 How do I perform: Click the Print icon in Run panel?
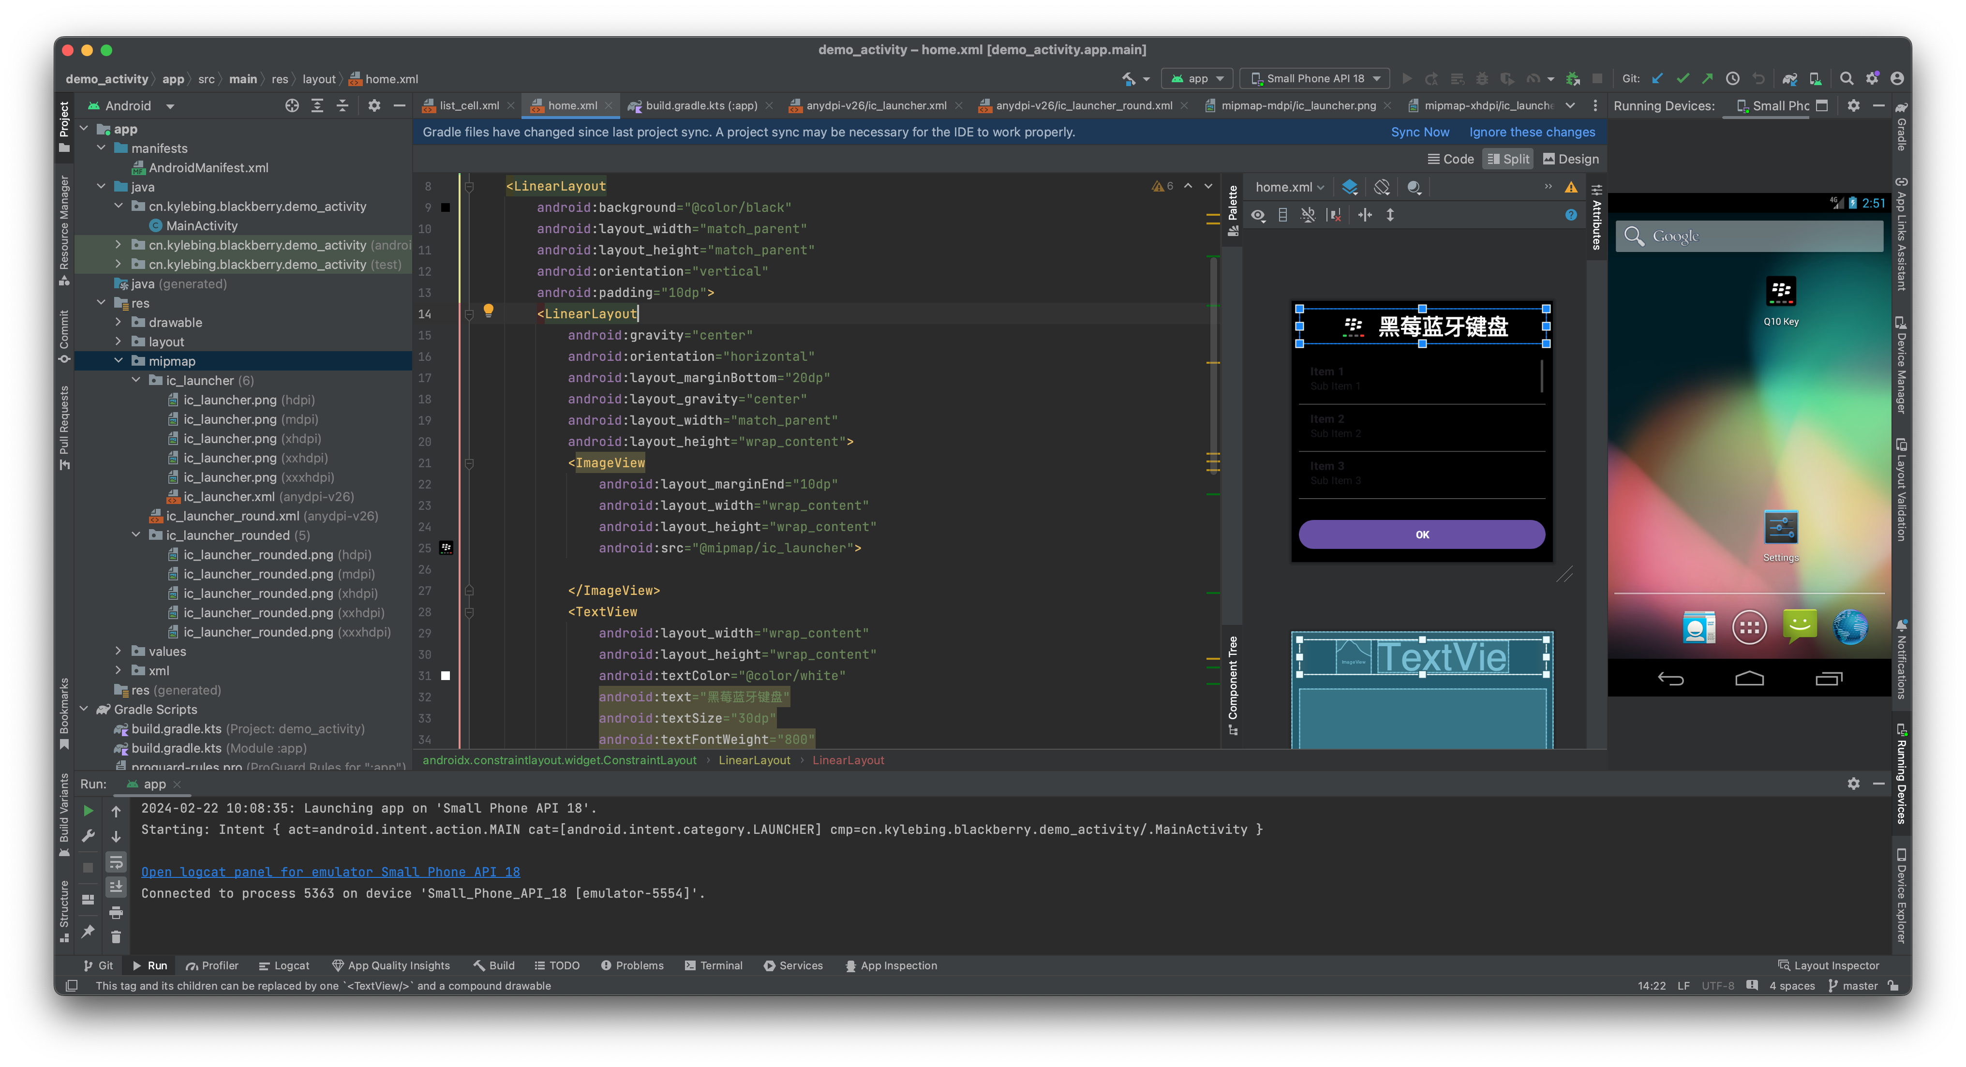coord(116,912)
